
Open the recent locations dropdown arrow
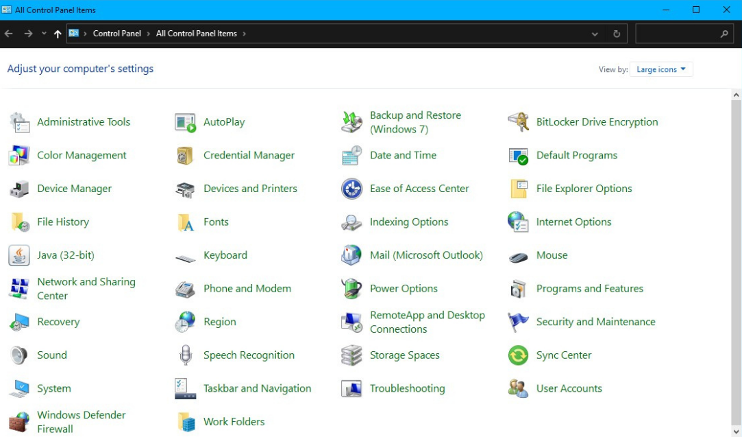point(44,33)
